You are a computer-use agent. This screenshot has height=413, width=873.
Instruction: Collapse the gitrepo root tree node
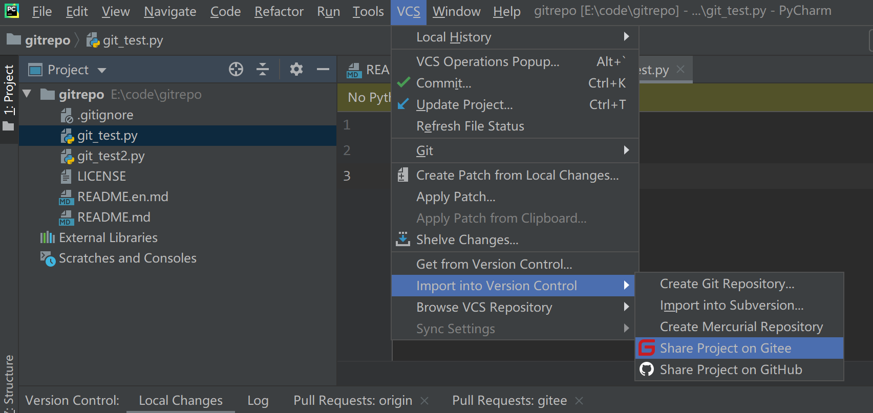(x=28, y=94)
